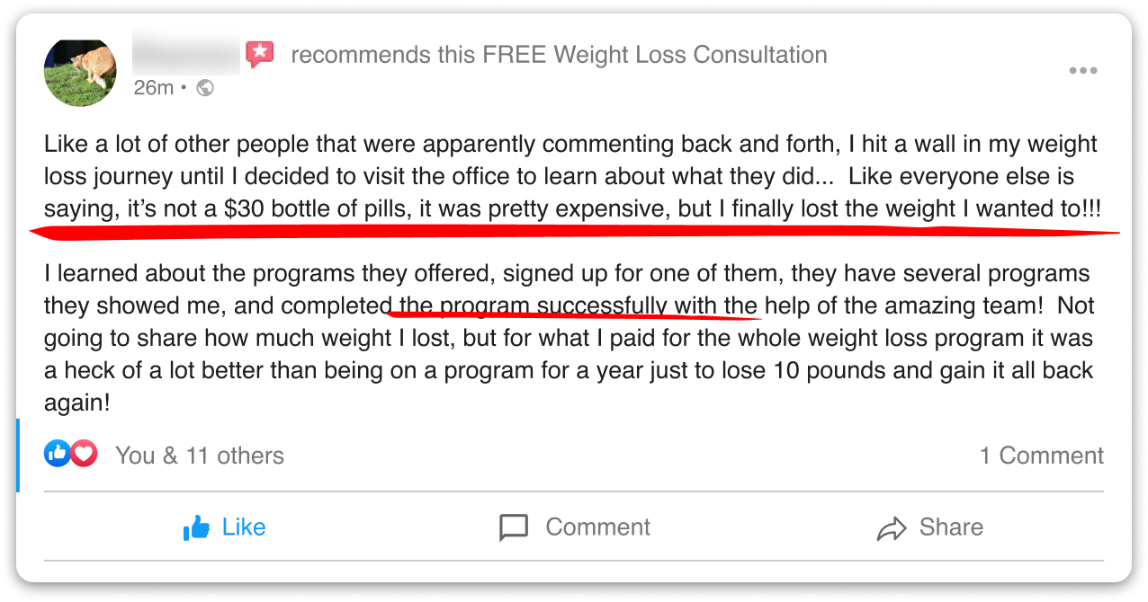Click the Comment speech bubble icon
1148x602 pixels.
click(514, 527)
